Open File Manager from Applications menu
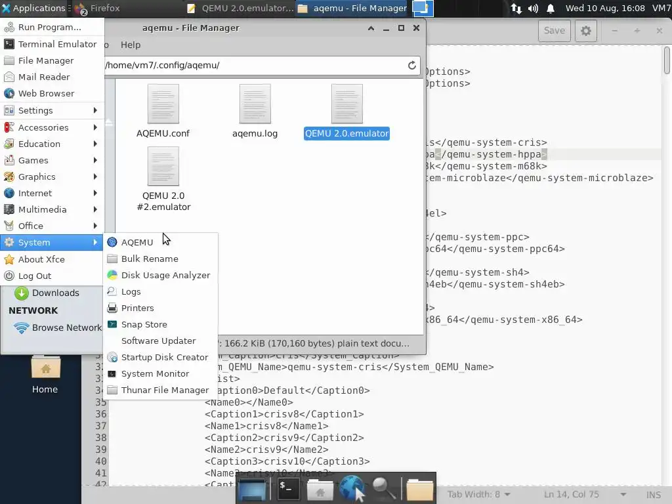The width and height of the screenshot is (672, 504). tap(52, 60)
